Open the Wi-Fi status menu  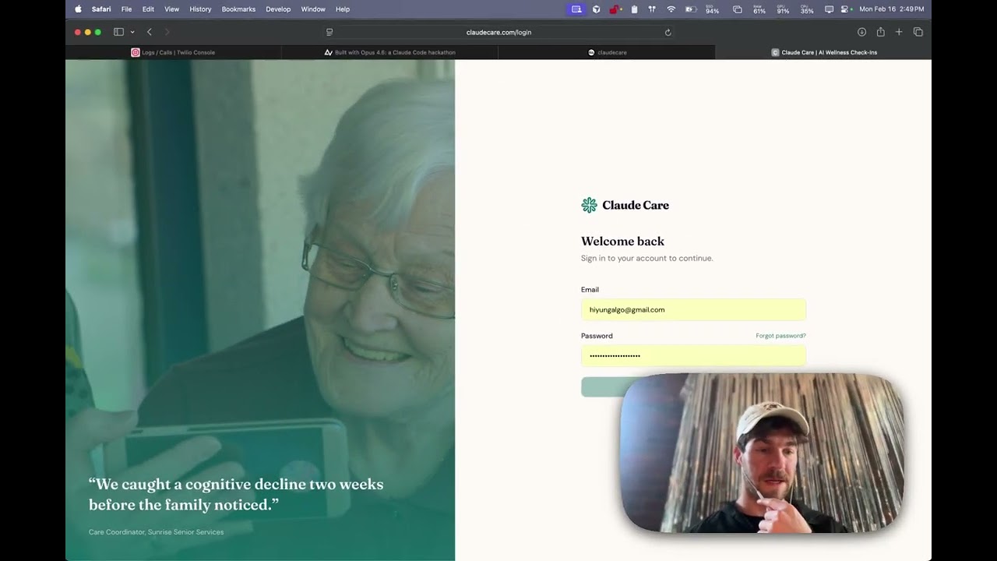click(671, 9)
